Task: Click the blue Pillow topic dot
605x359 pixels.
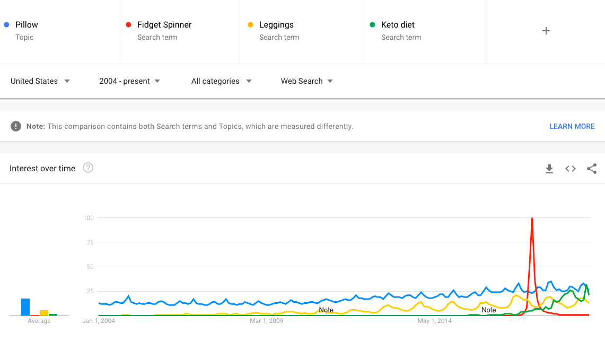Action: click(x=6, y=24)
